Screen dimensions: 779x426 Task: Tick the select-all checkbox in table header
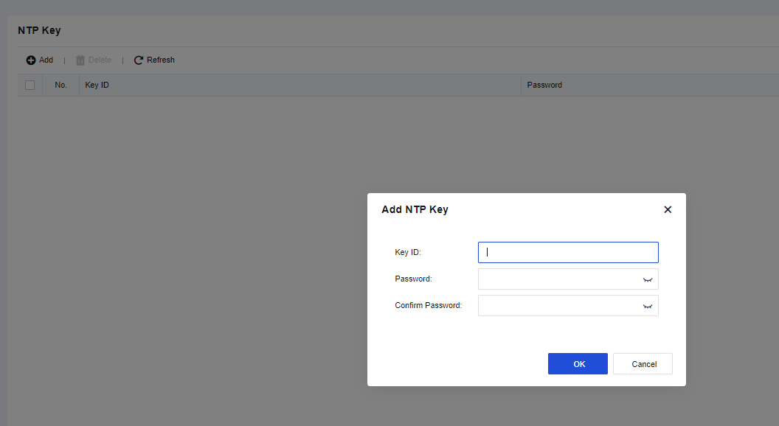click(30, 85)
